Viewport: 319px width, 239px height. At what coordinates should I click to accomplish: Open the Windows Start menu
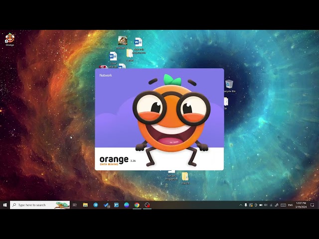coord(5,205)
